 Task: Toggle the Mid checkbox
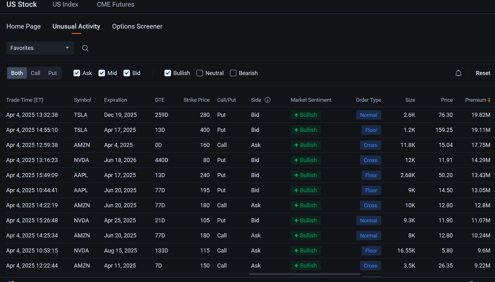point(102,73)
